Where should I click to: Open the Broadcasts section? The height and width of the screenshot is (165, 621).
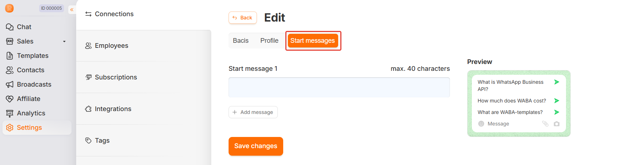click(x=34, y=84)
